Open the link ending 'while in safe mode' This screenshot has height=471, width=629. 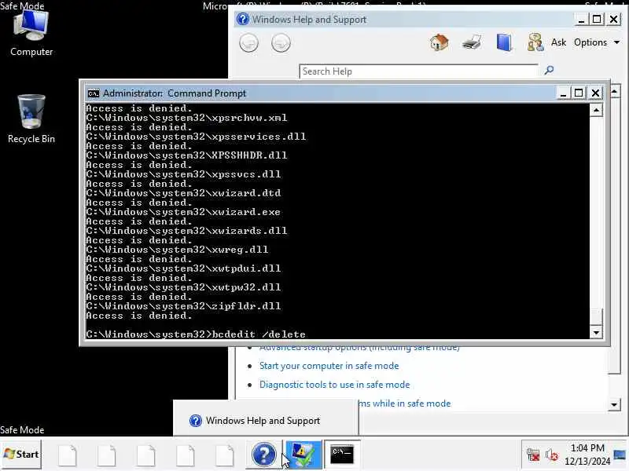click(405, 403)
